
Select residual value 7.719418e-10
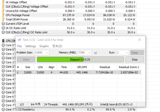104,72
